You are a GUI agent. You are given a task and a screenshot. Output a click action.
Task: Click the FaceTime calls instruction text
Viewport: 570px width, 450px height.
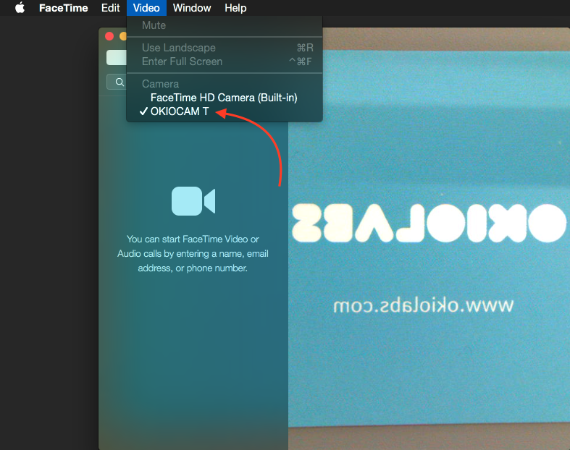point(193,253)
